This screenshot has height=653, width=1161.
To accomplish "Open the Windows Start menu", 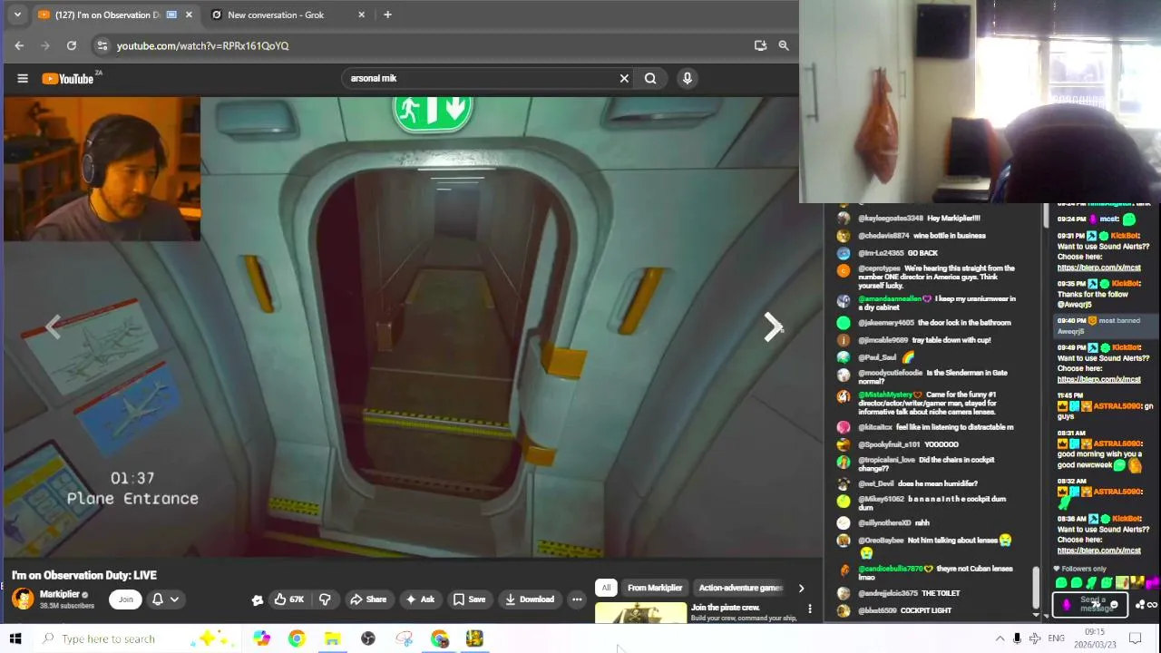I will [x=15, y=638].
